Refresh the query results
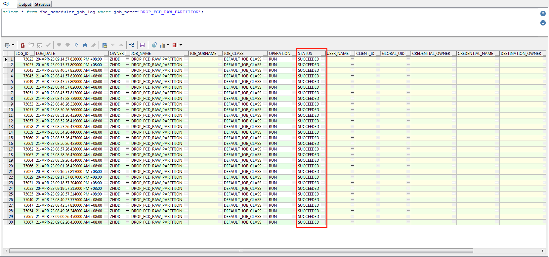The height and width of the screenshot is (257, 549). click(x=76, y=45)
